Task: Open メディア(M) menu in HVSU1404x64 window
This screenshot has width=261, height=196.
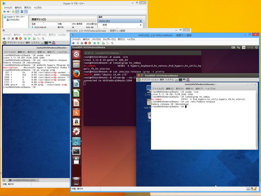Action: coord(96,39)
